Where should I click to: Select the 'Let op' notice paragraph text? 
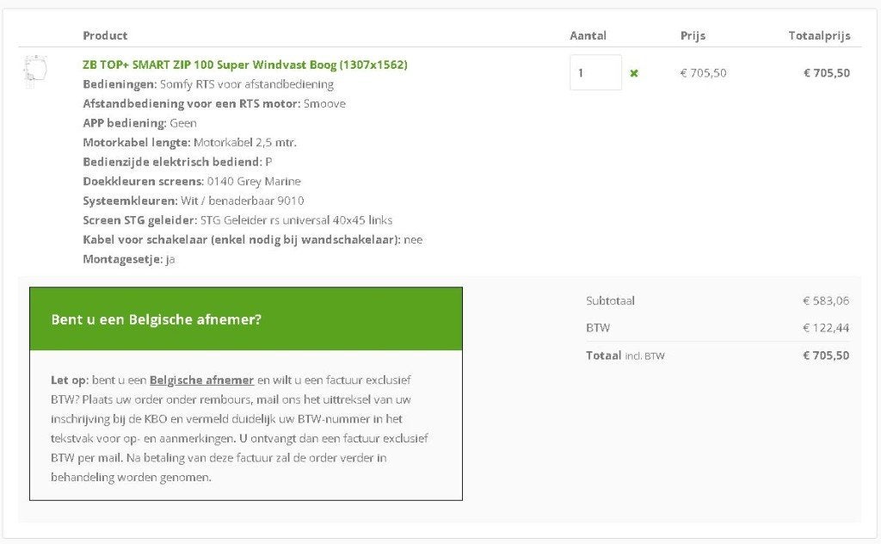239,429
